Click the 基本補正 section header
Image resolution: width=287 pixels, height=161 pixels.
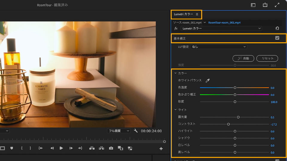229,38
